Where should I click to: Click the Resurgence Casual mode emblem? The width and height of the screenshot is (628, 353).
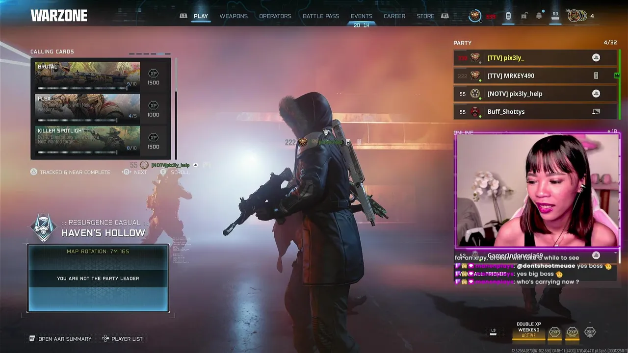click(x=44, y=227)
